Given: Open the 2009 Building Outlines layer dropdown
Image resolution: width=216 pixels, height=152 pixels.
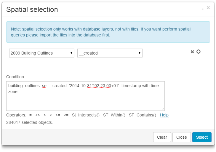Looking at the screenshot, I should [42, 53].
